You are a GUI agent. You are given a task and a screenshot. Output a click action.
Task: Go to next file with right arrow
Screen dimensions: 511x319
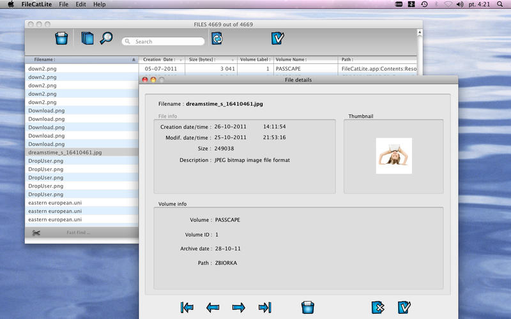pos(239,308)
